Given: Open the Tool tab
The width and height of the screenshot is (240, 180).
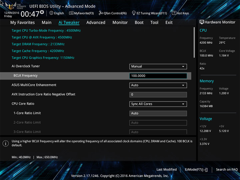Looking at the screenshot, I should 154,23.
